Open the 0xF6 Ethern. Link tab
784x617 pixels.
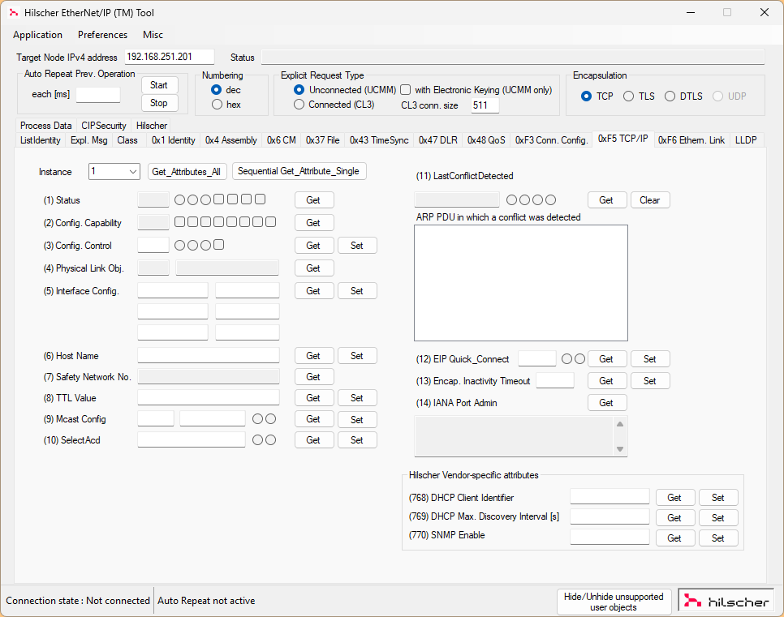(691, 140)
